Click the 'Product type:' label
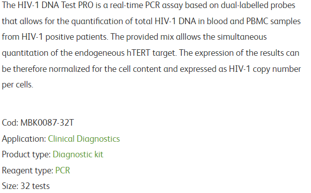The height and width of the screenshot is (193, 311). tap(27, 154)
